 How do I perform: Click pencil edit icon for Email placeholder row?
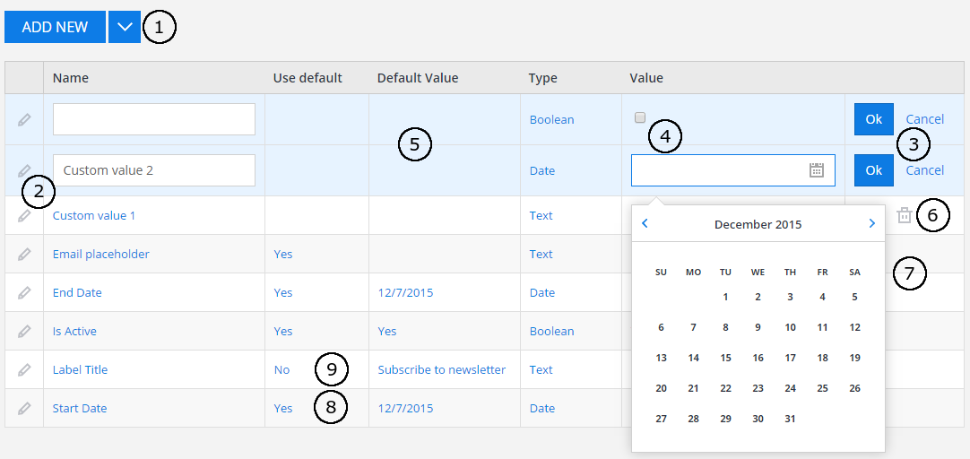(24, 255)
